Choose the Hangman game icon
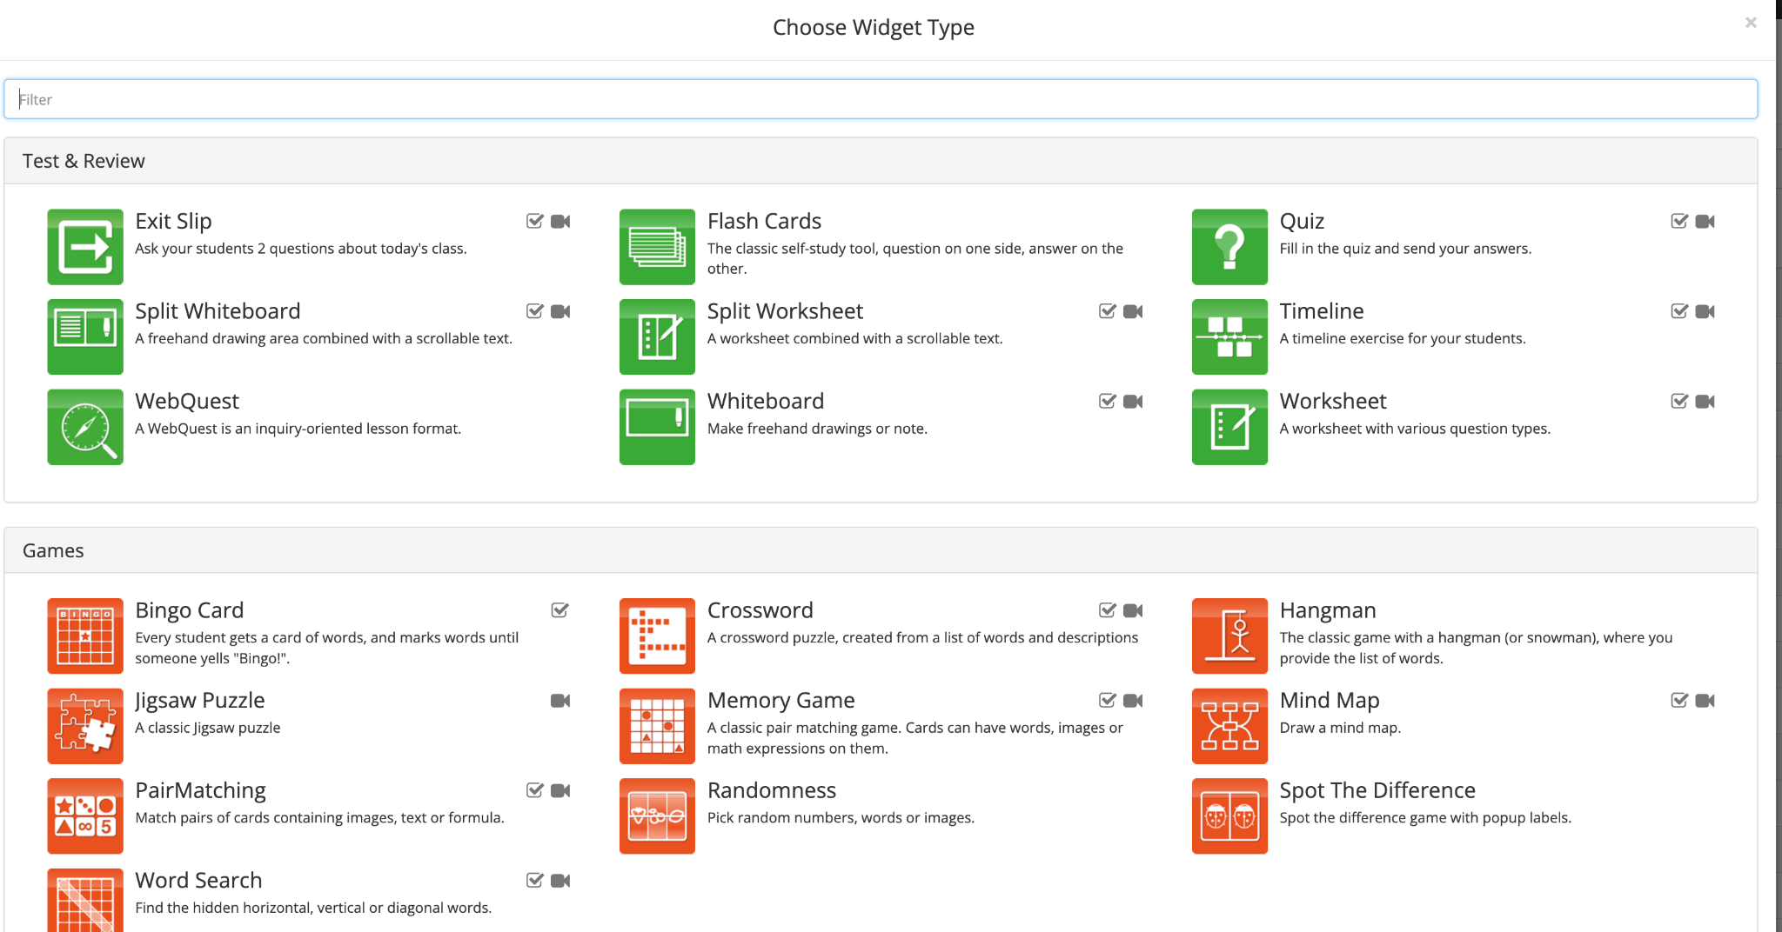 (1229, 636)
